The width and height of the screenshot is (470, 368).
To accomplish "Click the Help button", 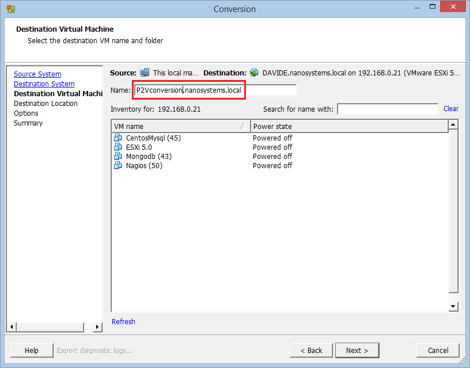I will (32, 350).
